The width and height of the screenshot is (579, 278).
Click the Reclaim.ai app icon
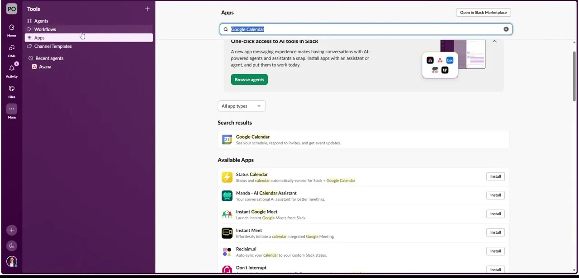click(x=227, y=252)
